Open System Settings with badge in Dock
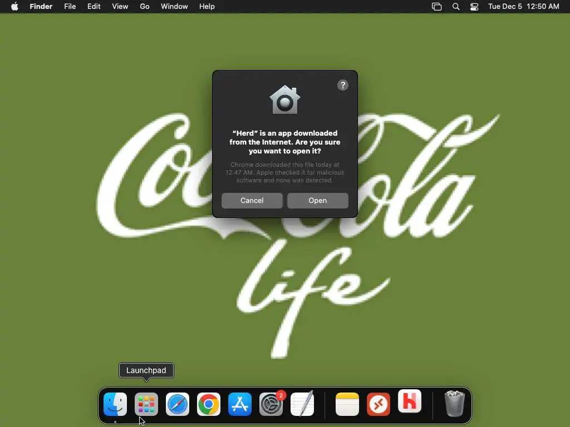Image resolution: width=570 pixels, height=427 pixels. tap(271, 404)
